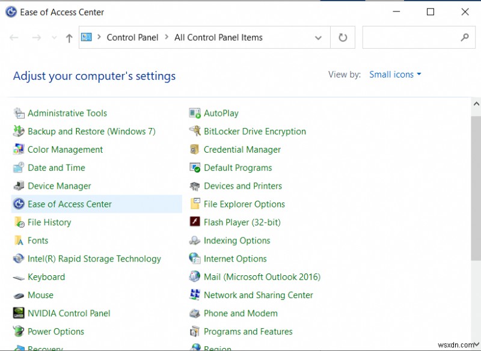This screenshot has height=351, width=481.
Task: Open Network and Sharing Center
Action: [x=258, y=295]
